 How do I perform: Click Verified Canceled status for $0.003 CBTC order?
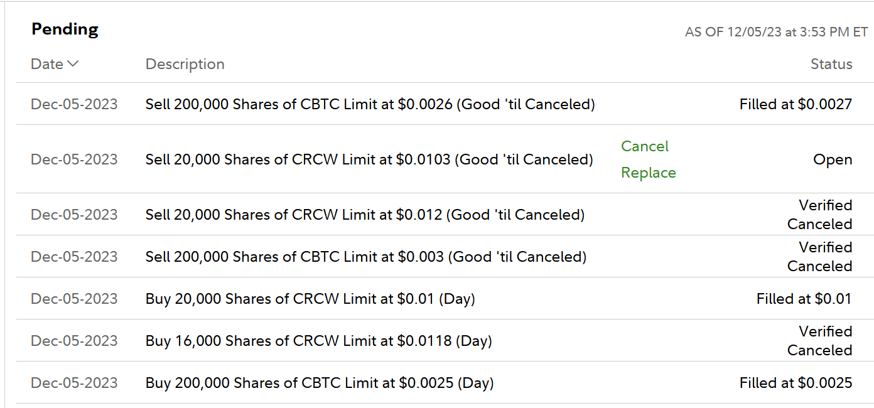(x=819, y=257)
